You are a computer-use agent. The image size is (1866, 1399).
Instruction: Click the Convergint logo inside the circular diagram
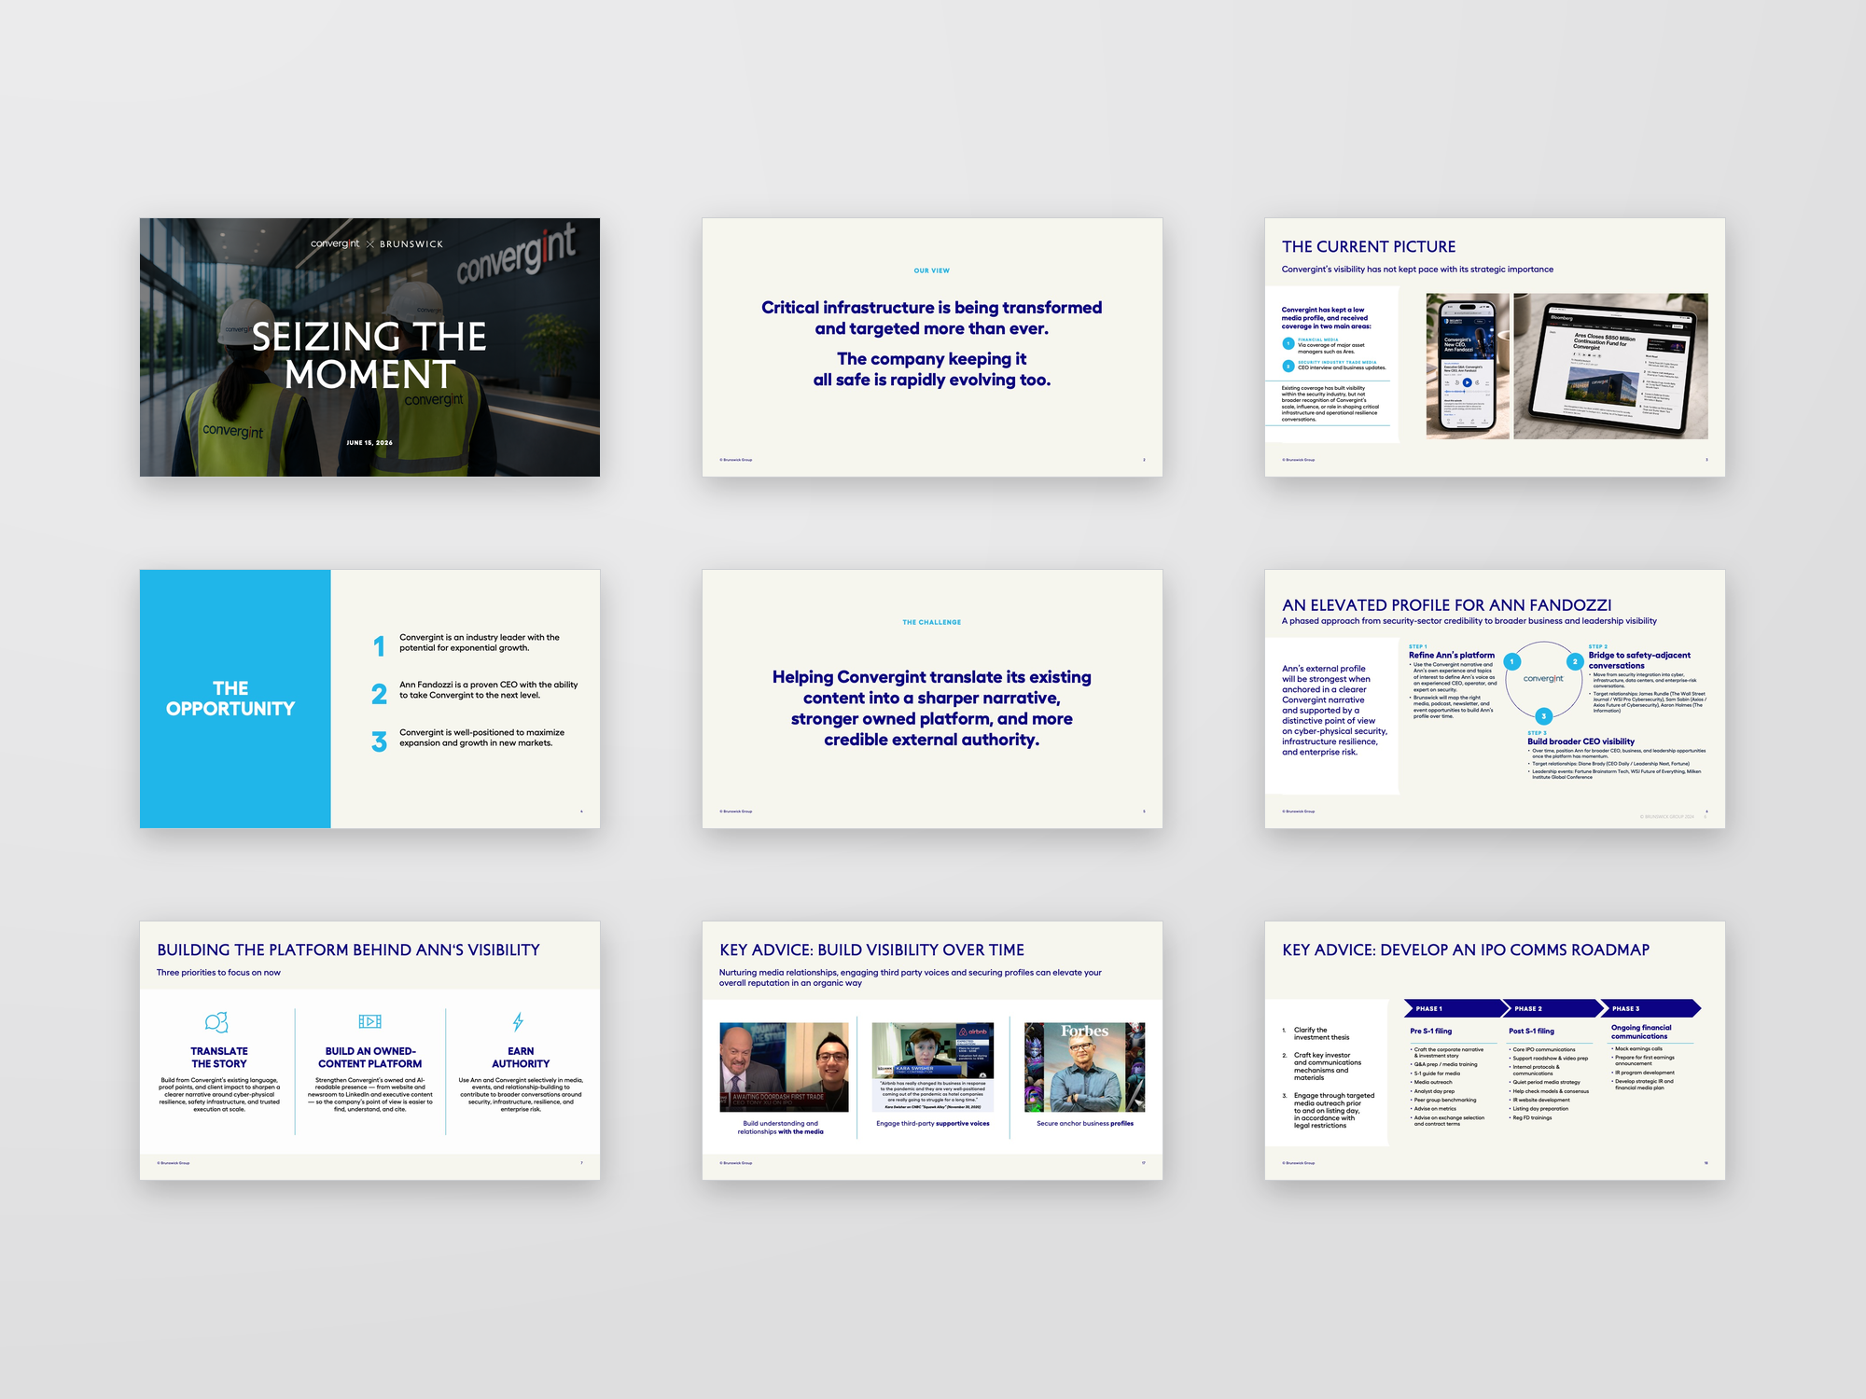1543,678
